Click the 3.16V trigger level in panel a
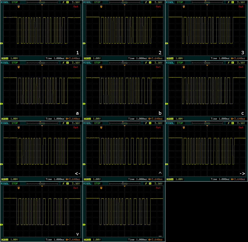Screen dimensions: 248x242 pos(76,62)
